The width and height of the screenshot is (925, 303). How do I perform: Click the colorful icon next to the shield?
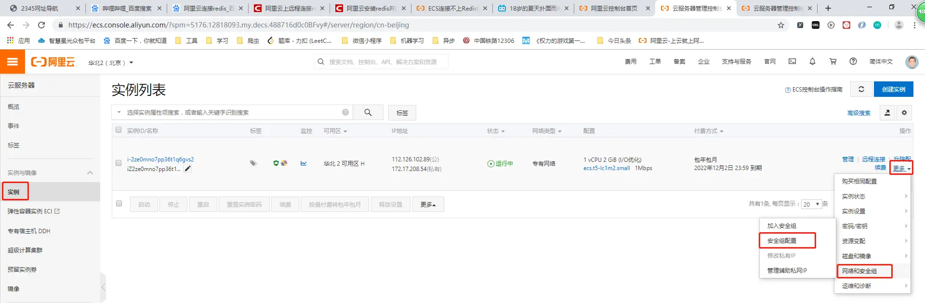tap(284, 163)
